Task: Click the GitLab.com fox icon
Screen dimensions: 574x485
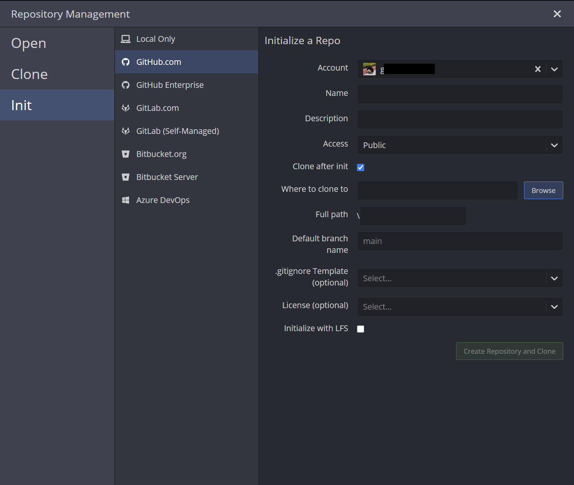Action: (126, 108)
